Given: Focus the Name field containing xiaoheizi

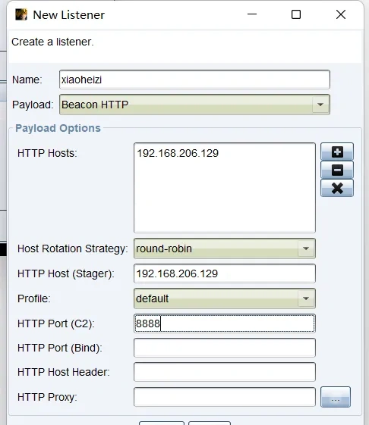Looking at the screenshot, I should 194,80.
